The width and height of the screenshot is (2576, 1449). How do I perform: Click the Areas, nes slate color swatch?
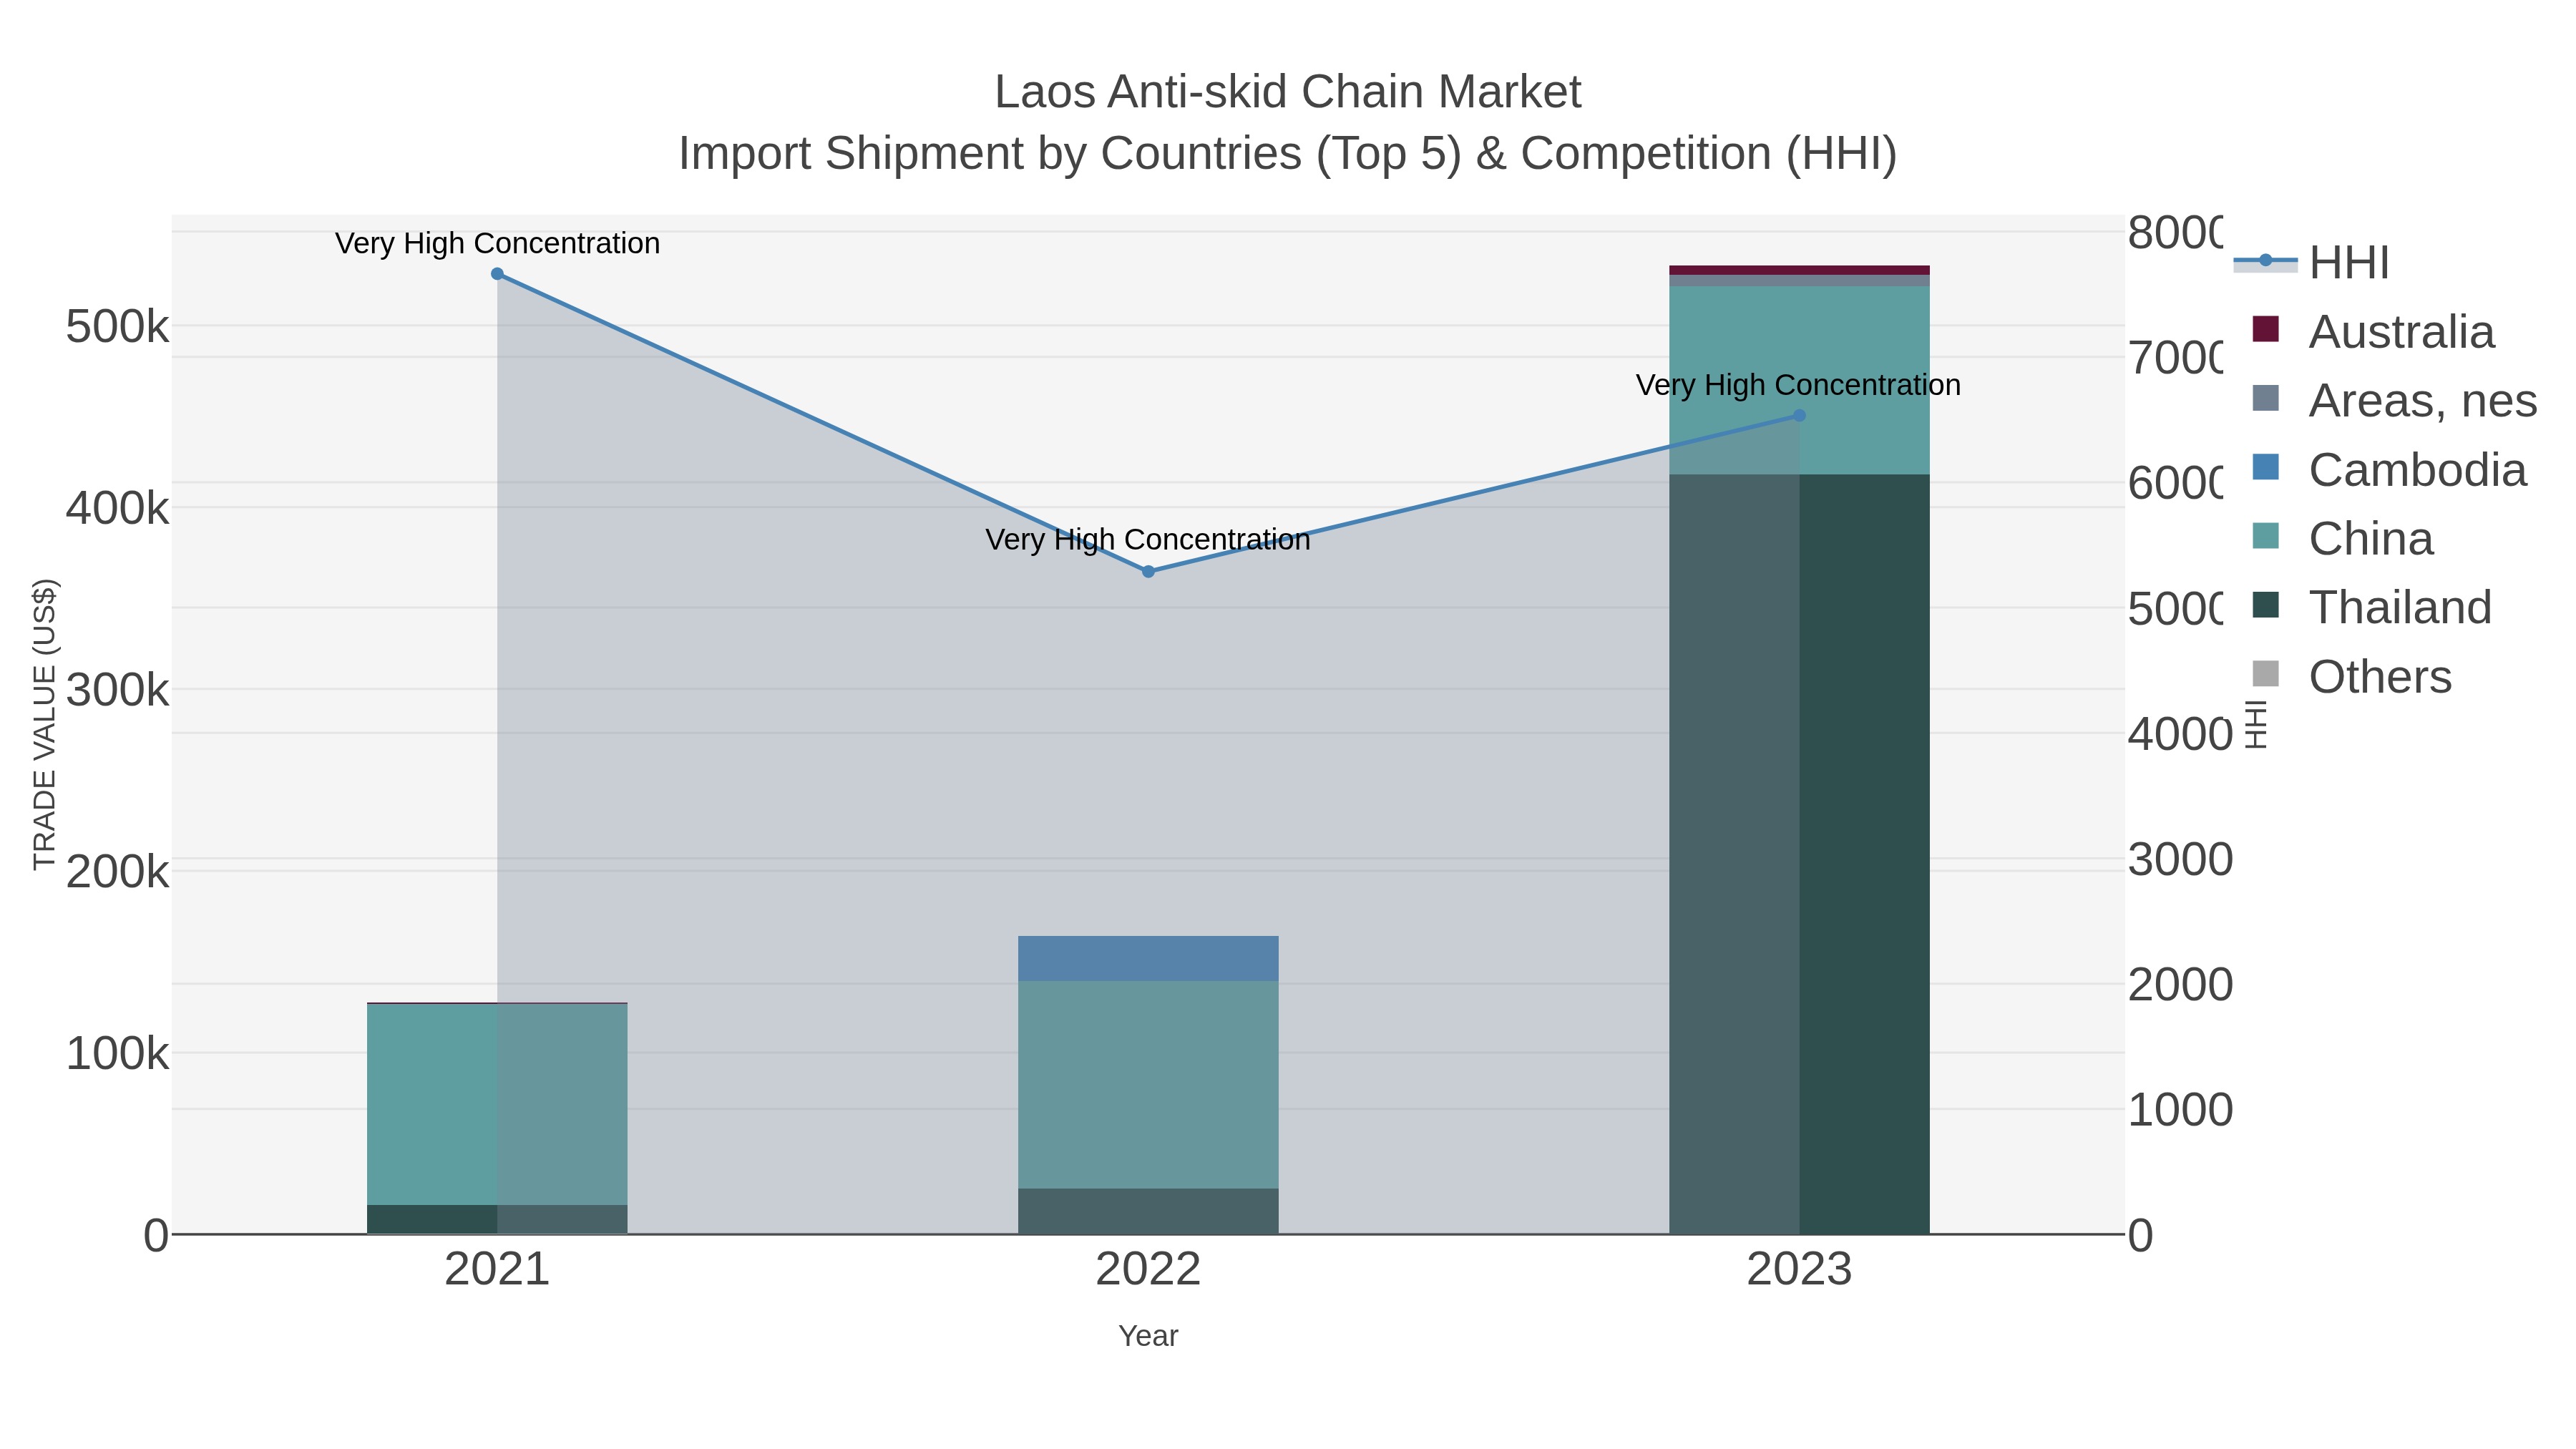pyautogui.click(x=2265, y=398)
